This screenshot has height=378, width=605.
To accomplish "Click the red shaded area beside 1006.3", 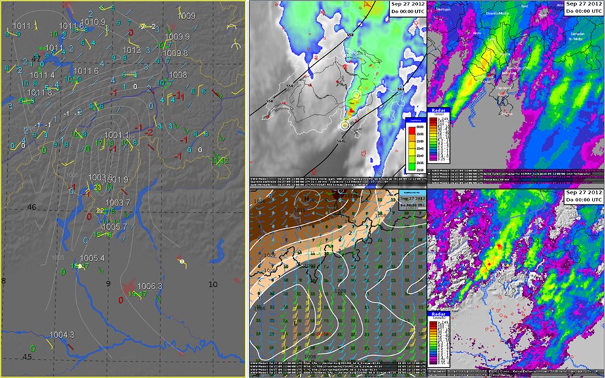I will pyautogui.click(x=129, y=286).
